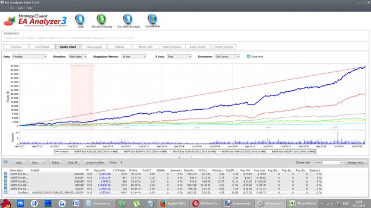Open the round blue icon beside Maxthon in taskbar
Viewport: 371px width, 208px height.
click(x=34, y=203)
